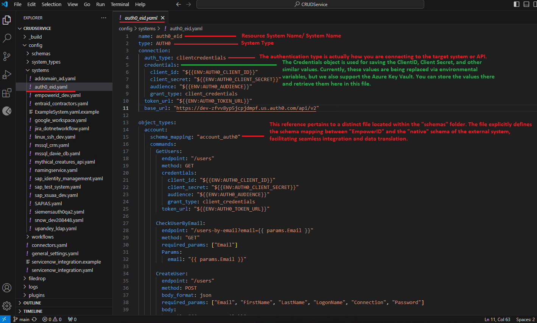Screen dimensions: 537x323
Task: Open the Manage gear icon
Action: pyautogui.click(x=7, y=306)
